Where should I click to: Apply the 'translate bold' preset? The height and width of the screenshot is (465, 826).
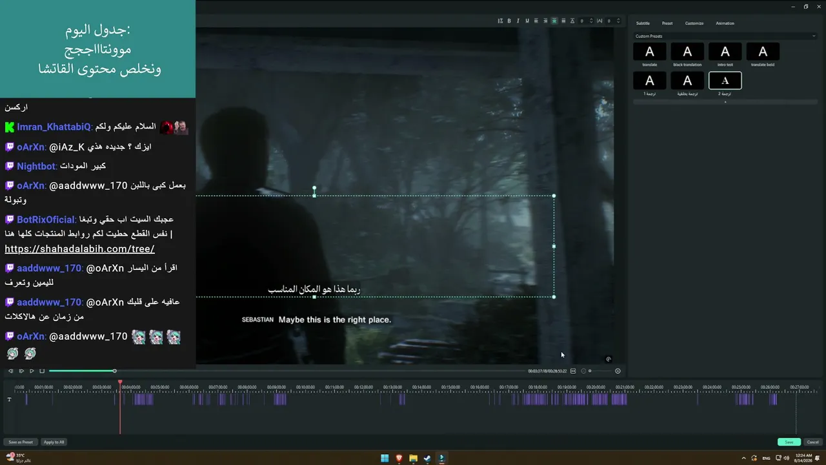(763, 52)
